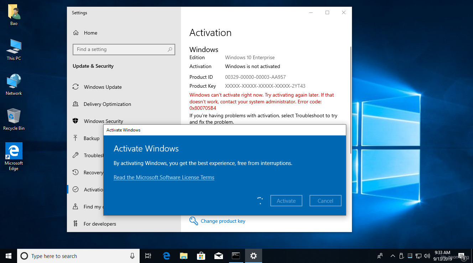Maximize the Settings window
Image resolution: width=473 pixels, height=263 pixels.
(x=327, y=12)
